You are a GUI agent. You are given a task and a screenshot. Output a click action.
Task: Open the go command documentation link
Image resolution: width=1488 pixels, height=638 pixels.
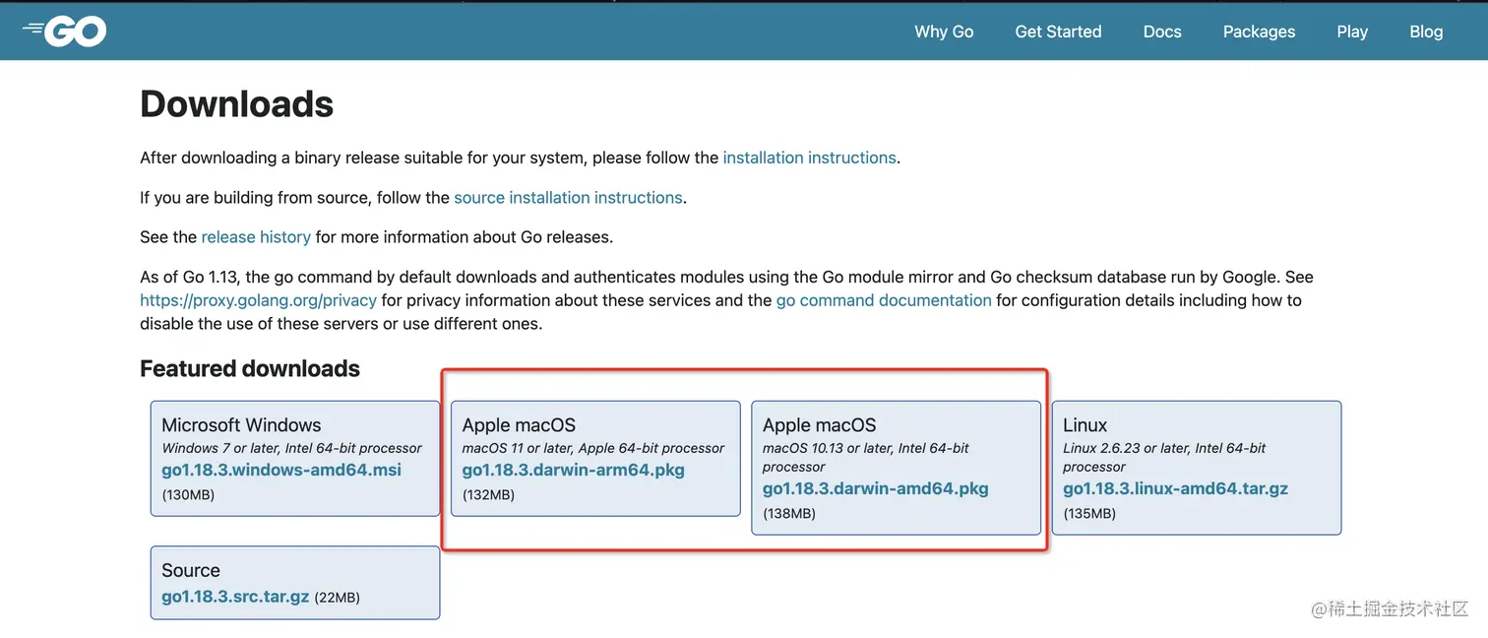click(884, 300)
